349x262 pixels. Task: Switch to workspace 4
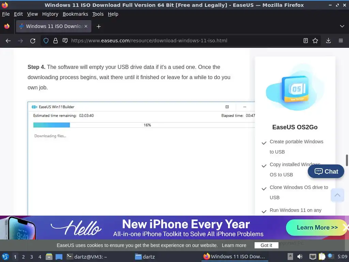[x=40, y=257]
